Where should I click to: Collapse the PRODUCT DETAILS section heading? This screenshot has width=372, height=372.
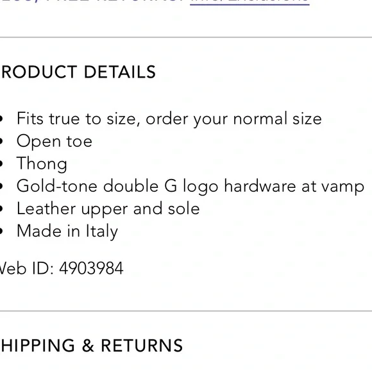coord(78,72)
